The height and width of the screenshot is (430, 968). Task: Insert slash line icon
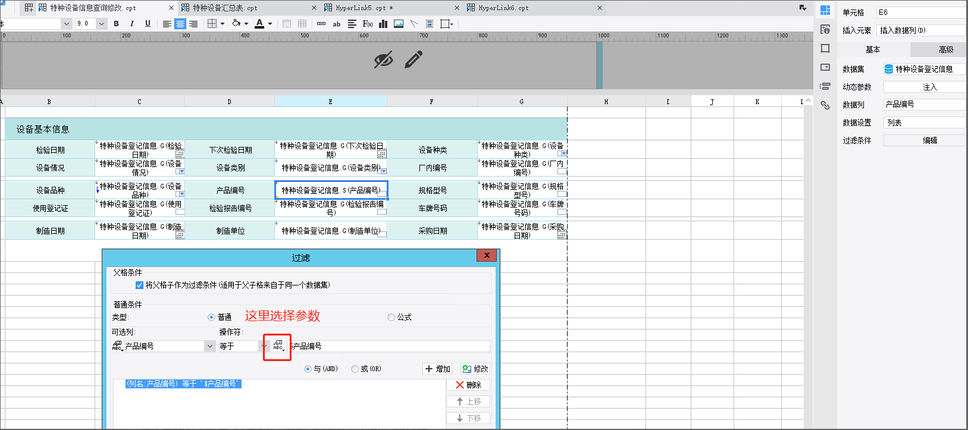(x=414, y=24)
